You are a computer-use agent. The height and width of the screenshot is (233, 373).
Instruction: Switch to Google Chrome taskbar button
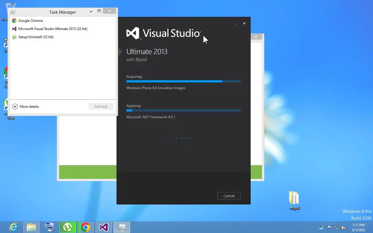tap(86, 227)
